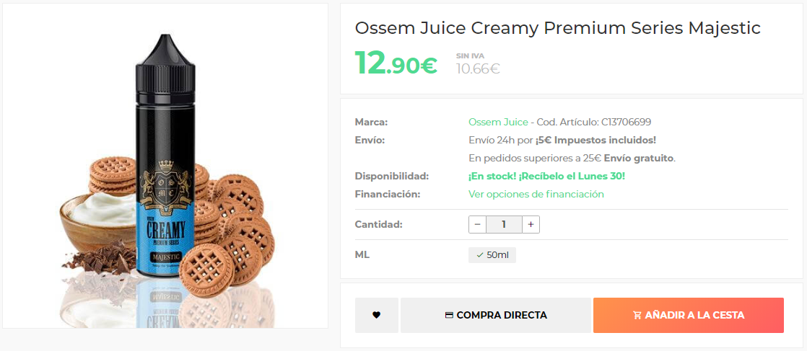The image size is (807, 351).
Task: Click the quantity input field
Action: (504, 224)
